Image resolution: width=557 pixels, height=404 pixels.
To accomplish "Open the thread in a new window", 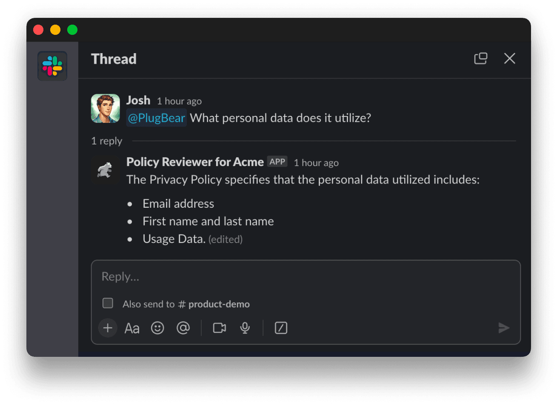I will click(x=480, y=58).
